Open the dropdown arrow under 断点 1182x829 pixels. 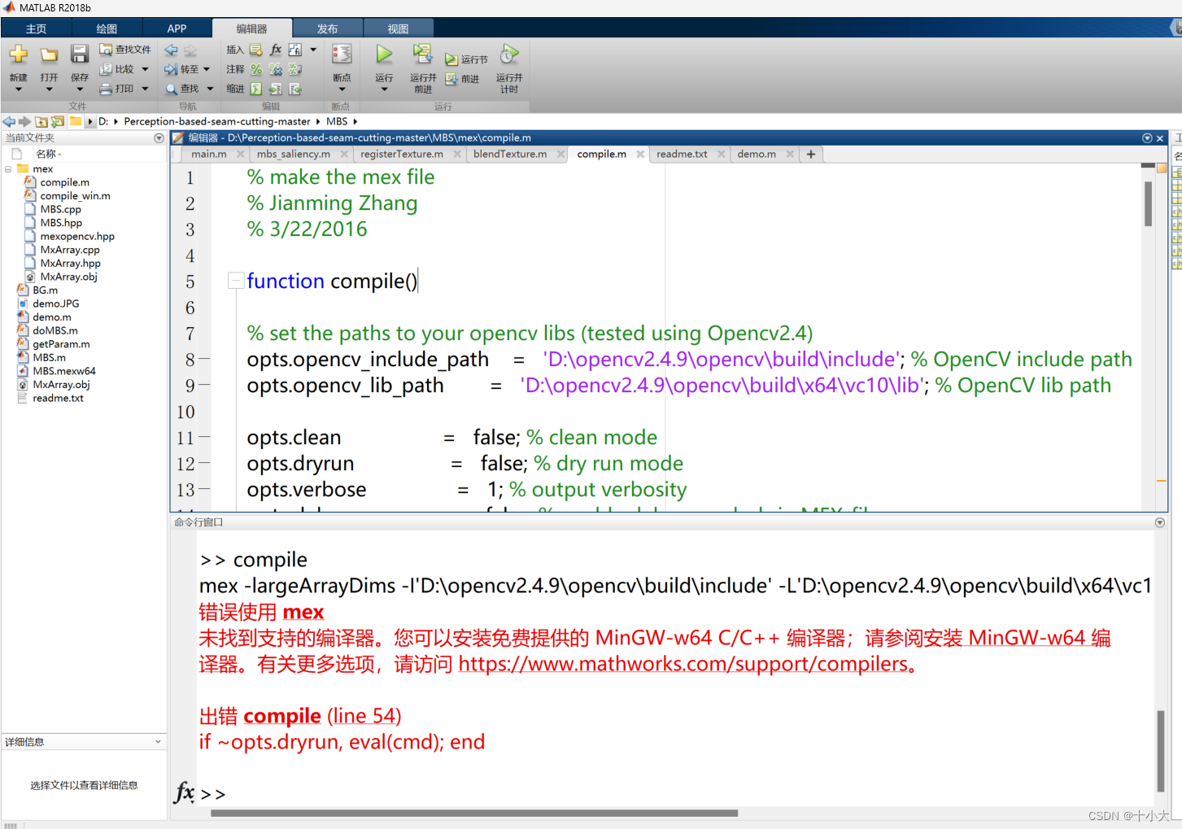pos(342,89)
